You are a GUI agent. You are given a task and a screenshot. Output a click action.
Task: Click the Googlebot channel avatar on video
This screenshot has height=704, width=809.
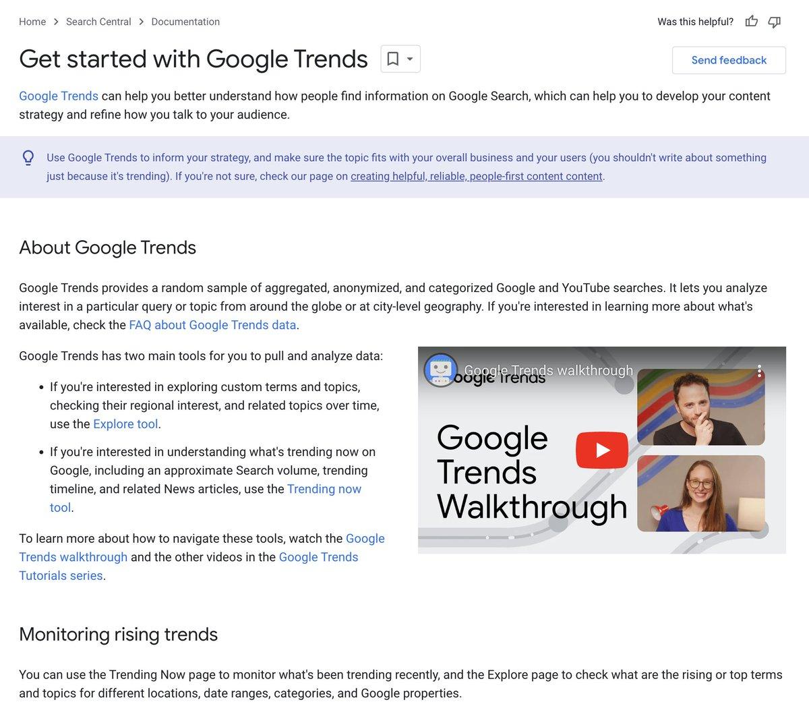pos(441,370)
